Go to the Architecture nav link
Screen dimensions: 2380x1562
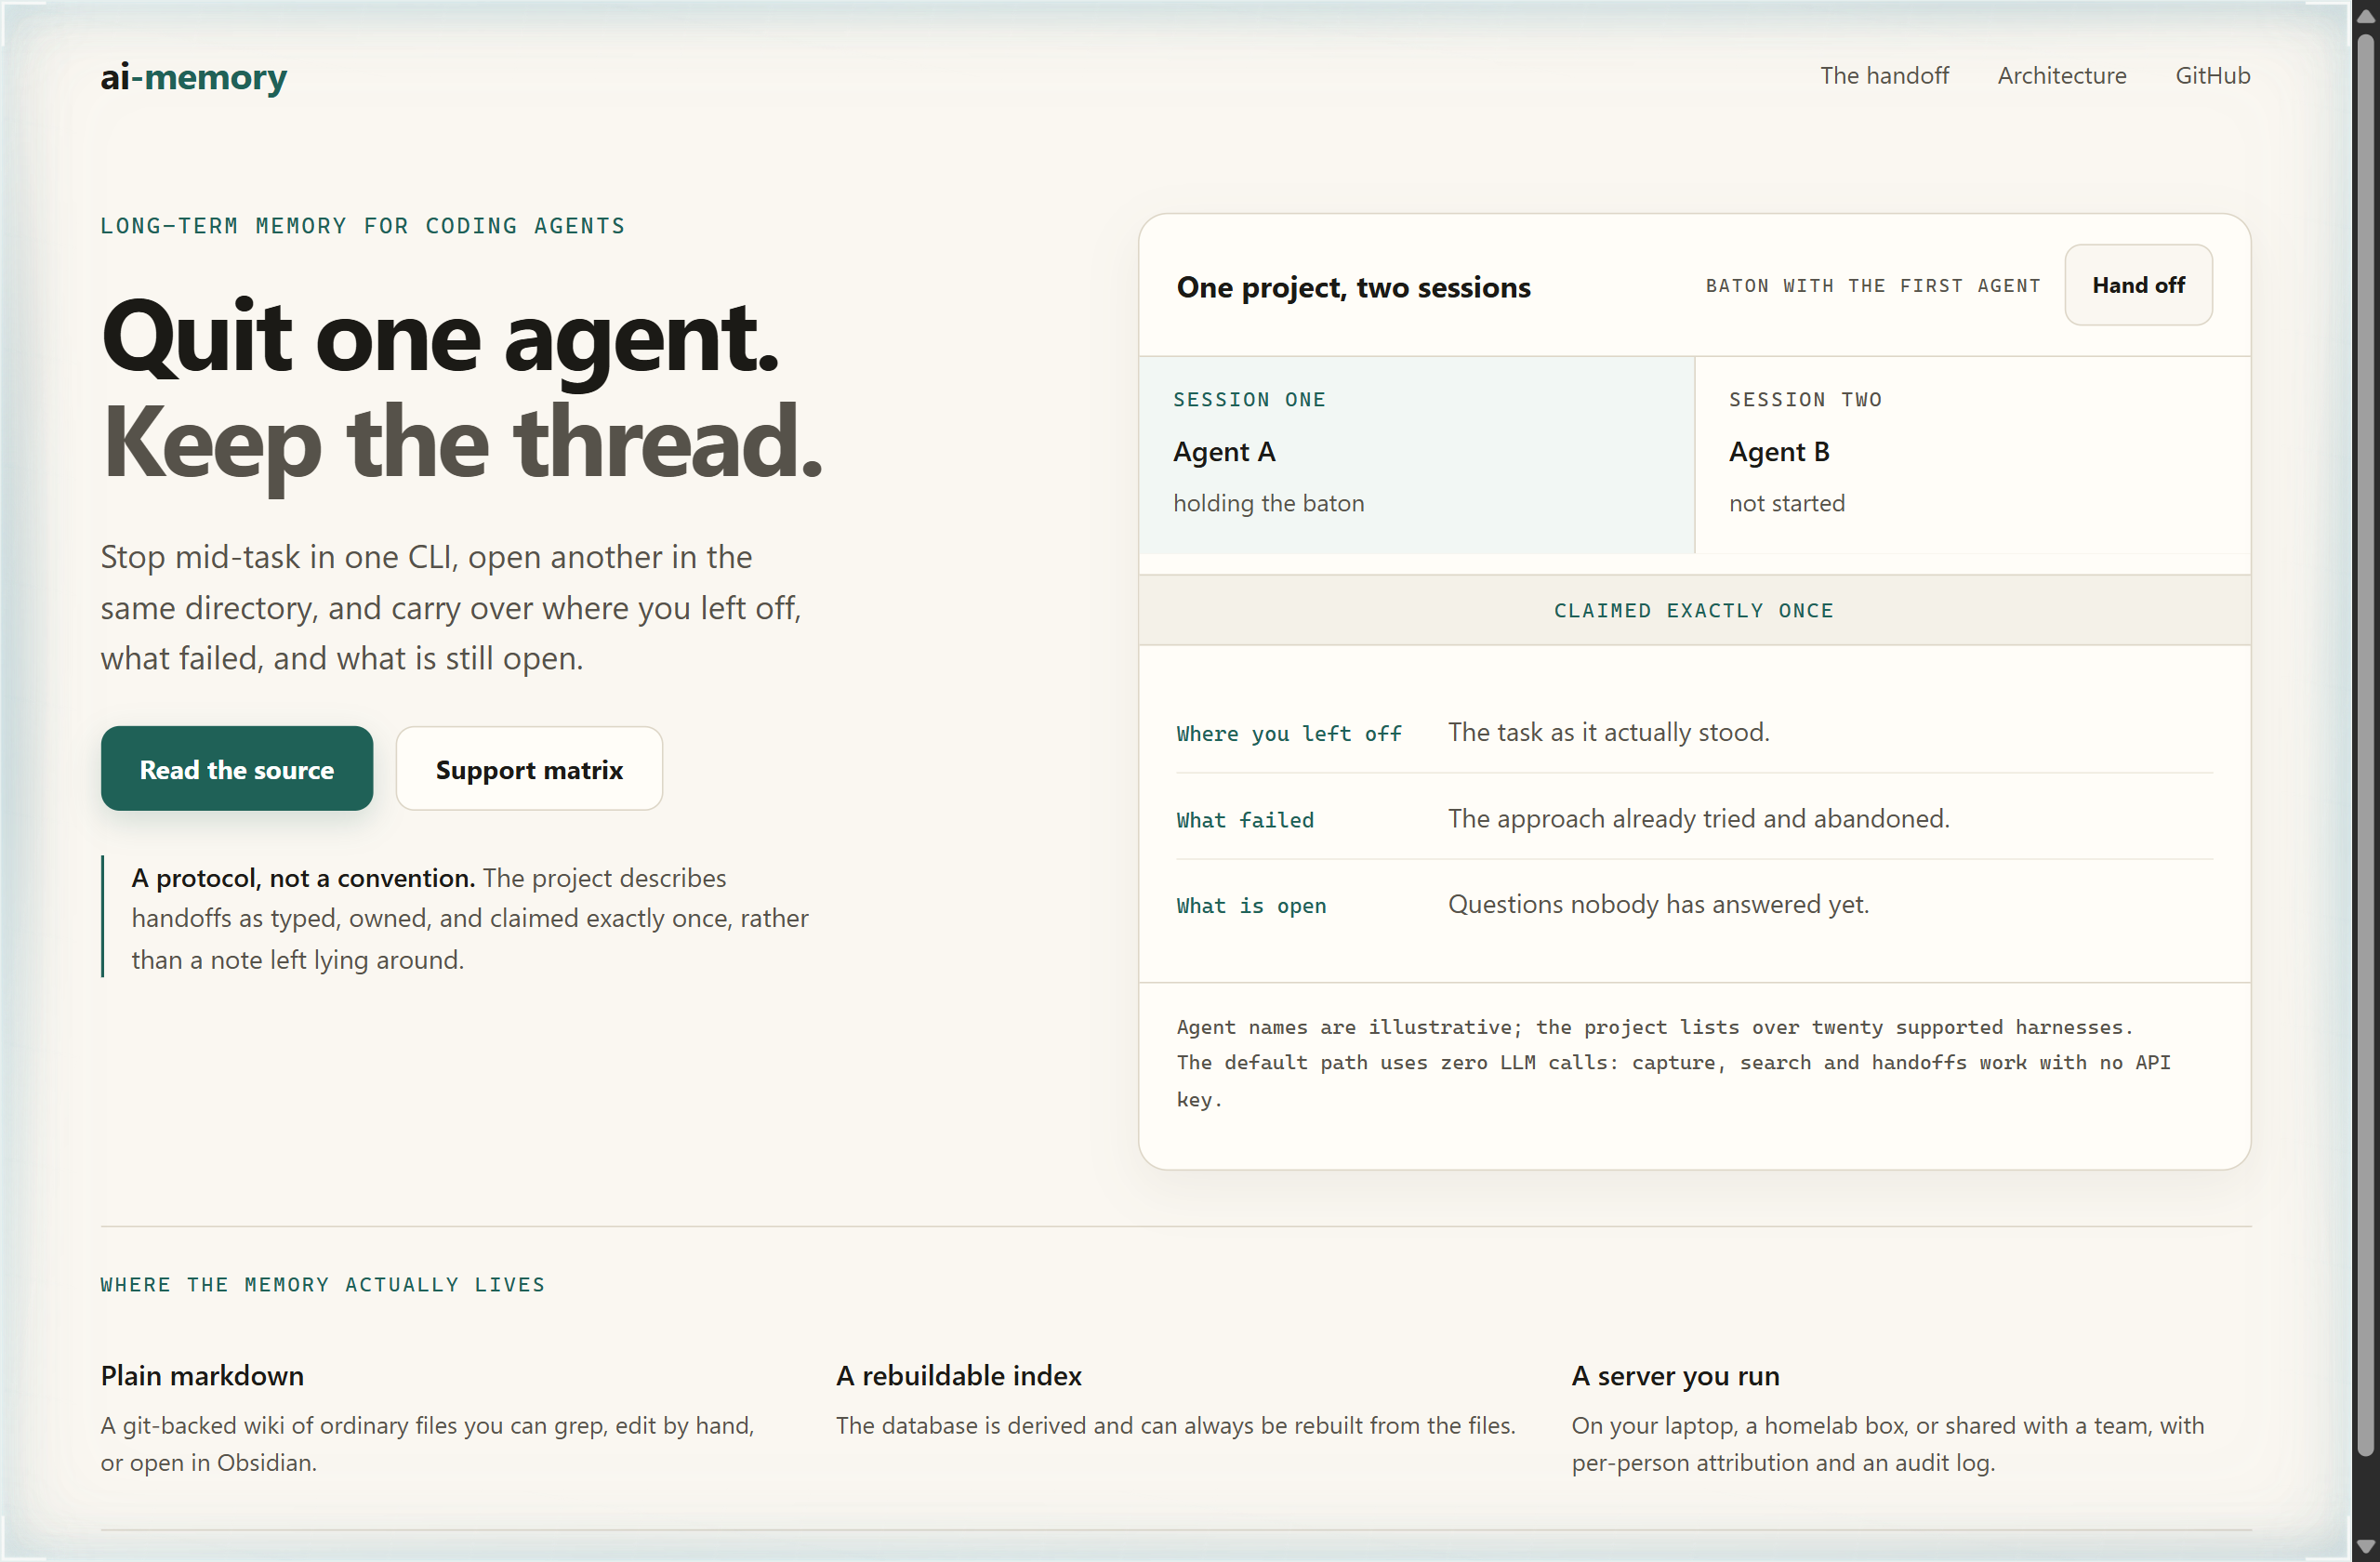[2061, 76]
